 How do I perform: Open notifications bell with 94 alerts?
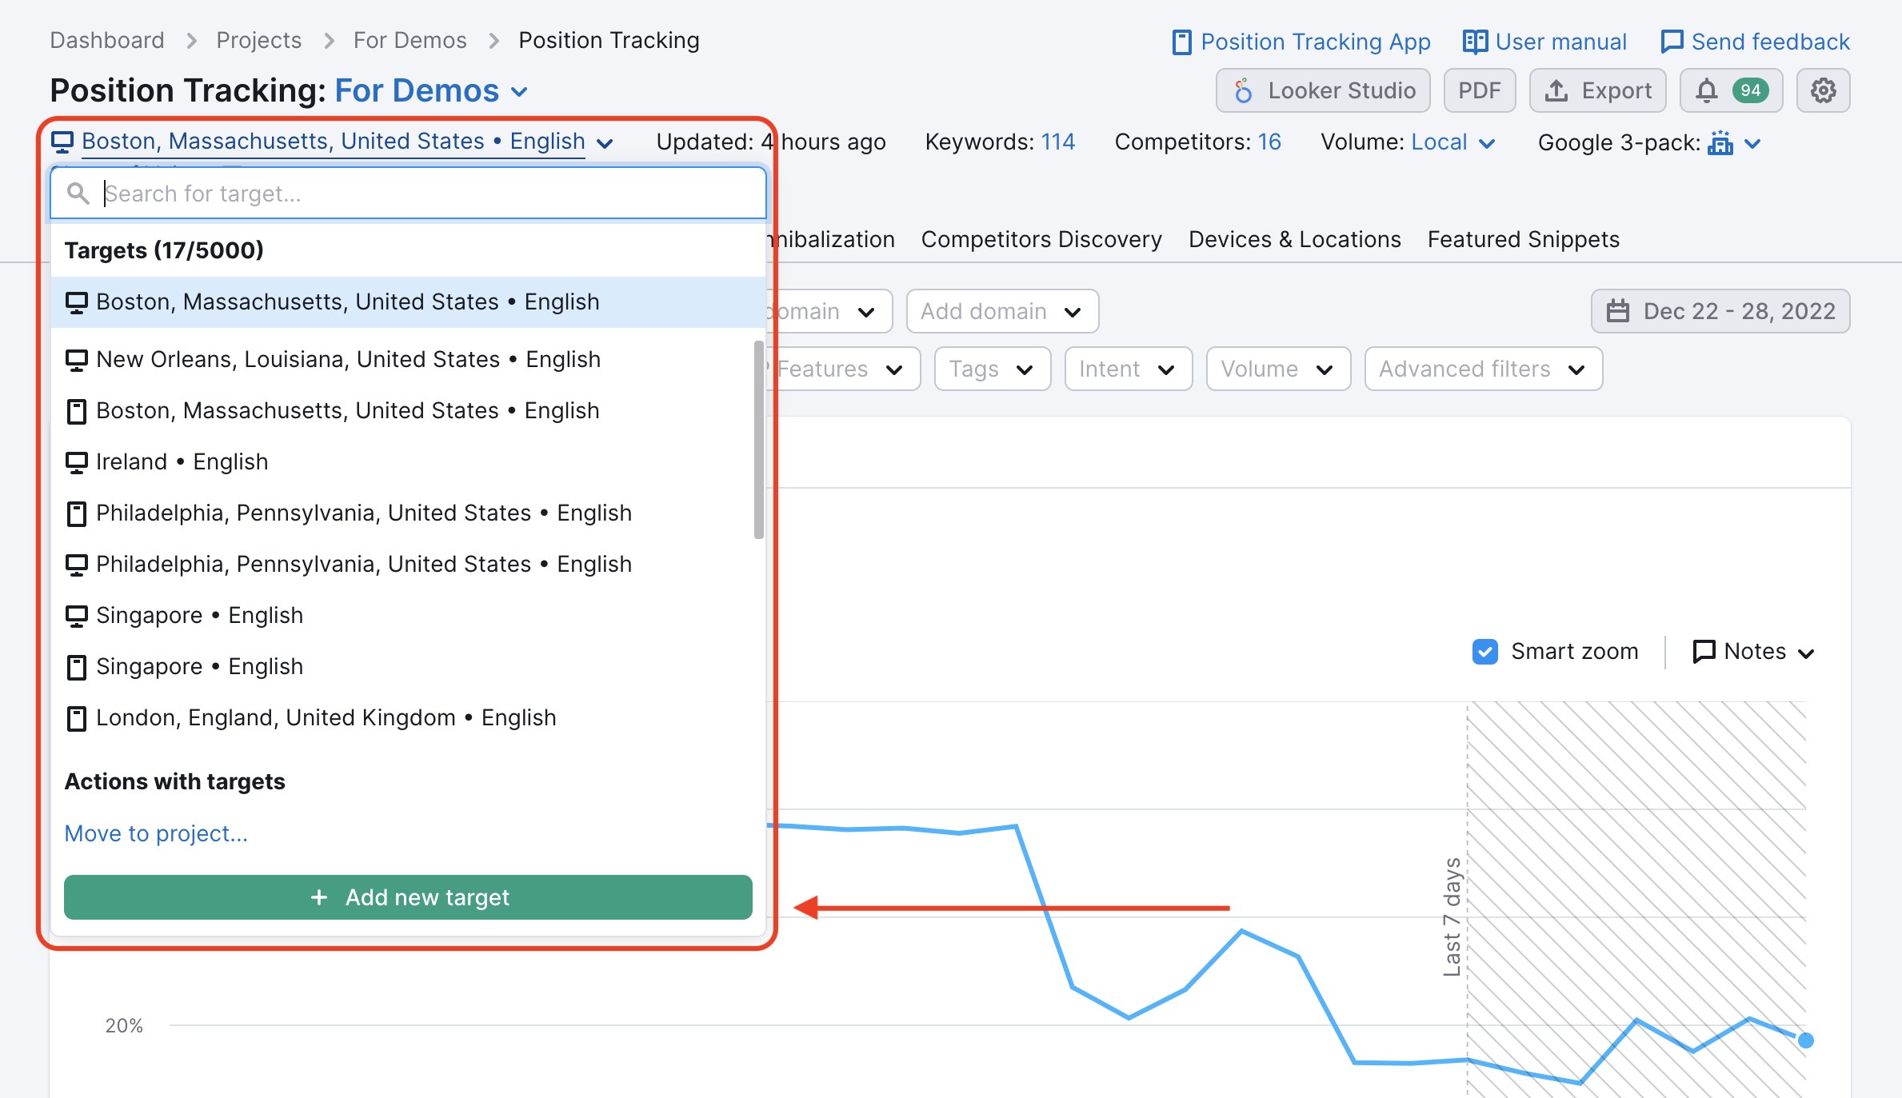1731,90
